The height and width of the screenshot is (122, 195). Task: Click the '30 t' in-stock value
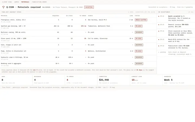point(71,63)
